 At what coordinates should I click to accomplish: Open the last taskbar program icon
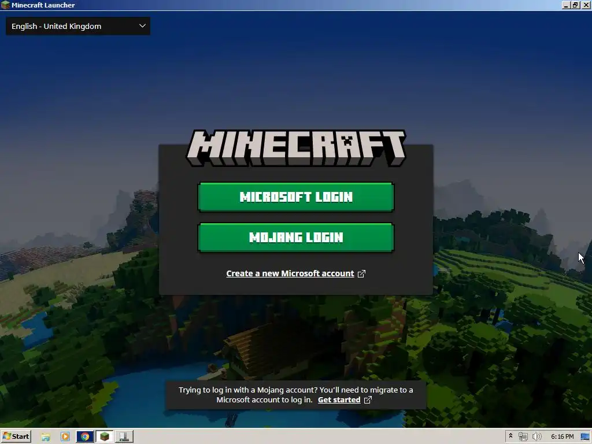coord(124,437)
